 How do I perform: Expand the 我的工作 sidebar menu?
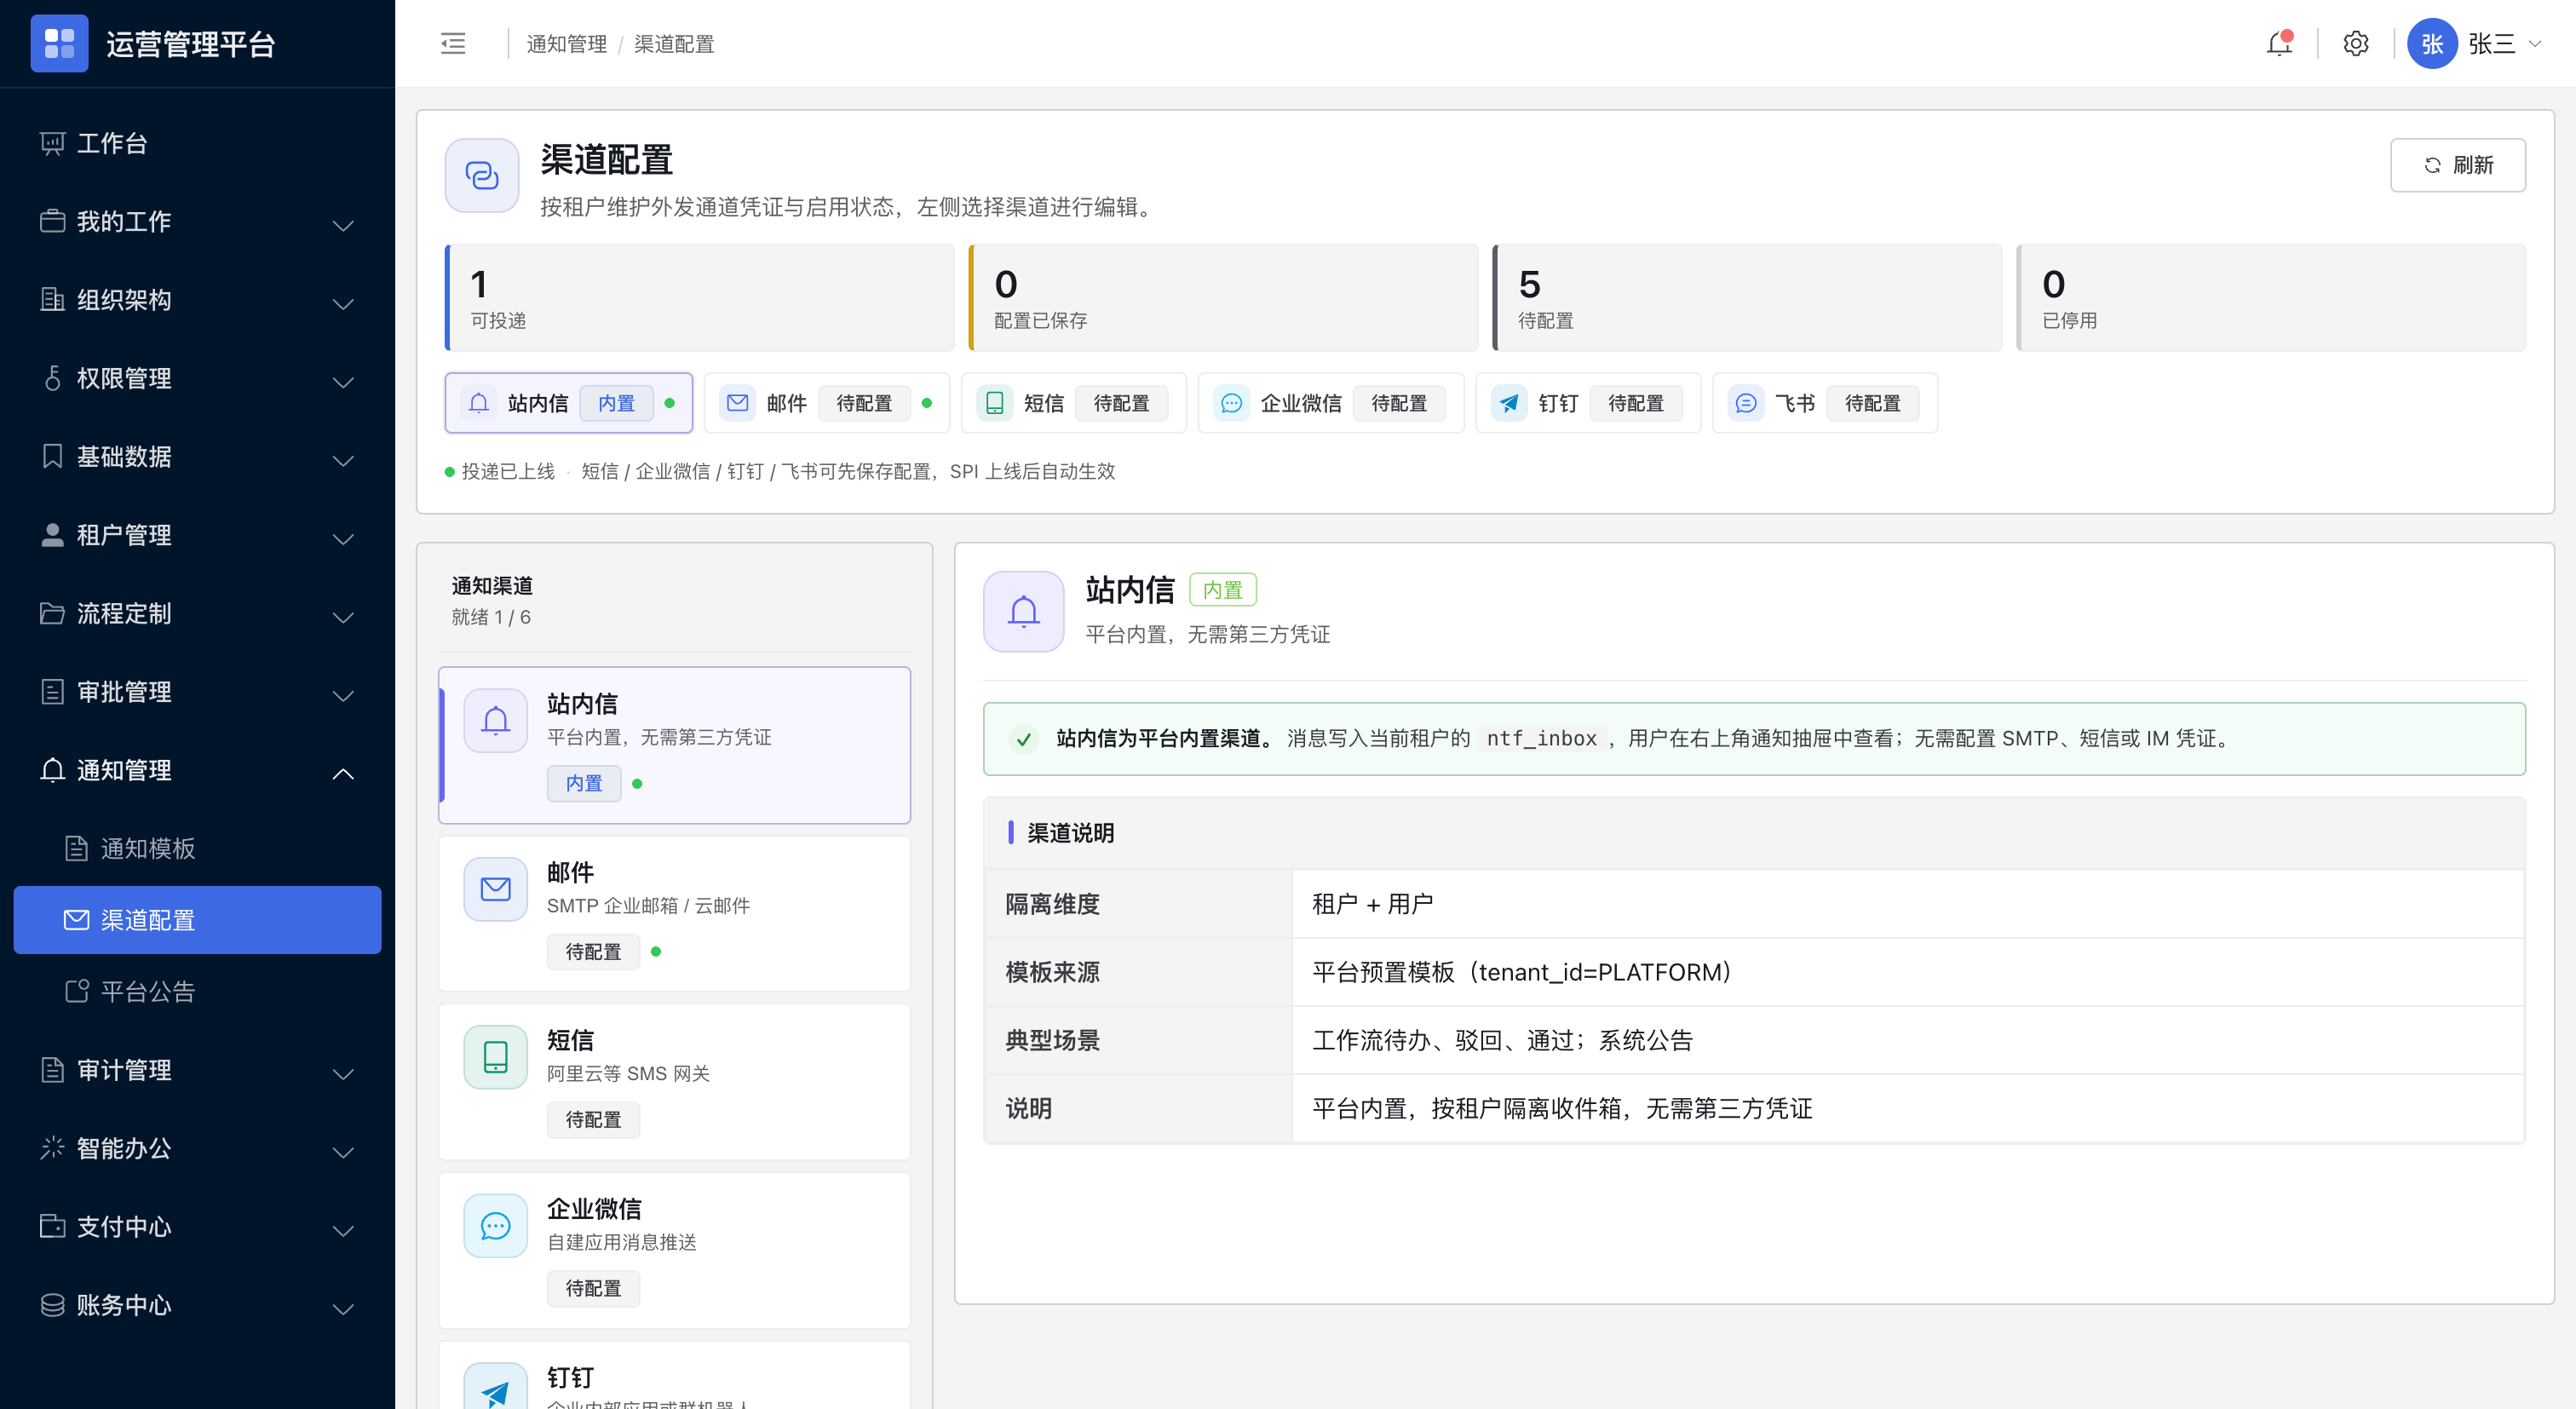[x=197, y=222]
